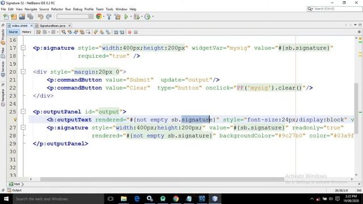Open the Files side panel
This screenshot has width=363, height=204.
click(x=3, y=53)
